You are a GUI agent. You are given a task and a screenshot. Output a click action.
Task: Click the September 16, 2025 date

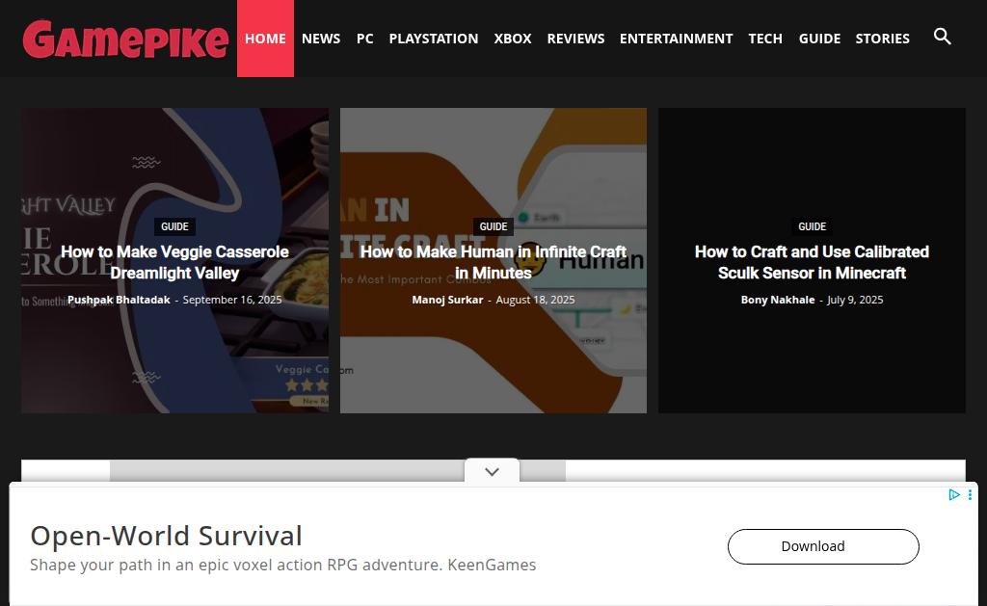click(x=232, y=300)
